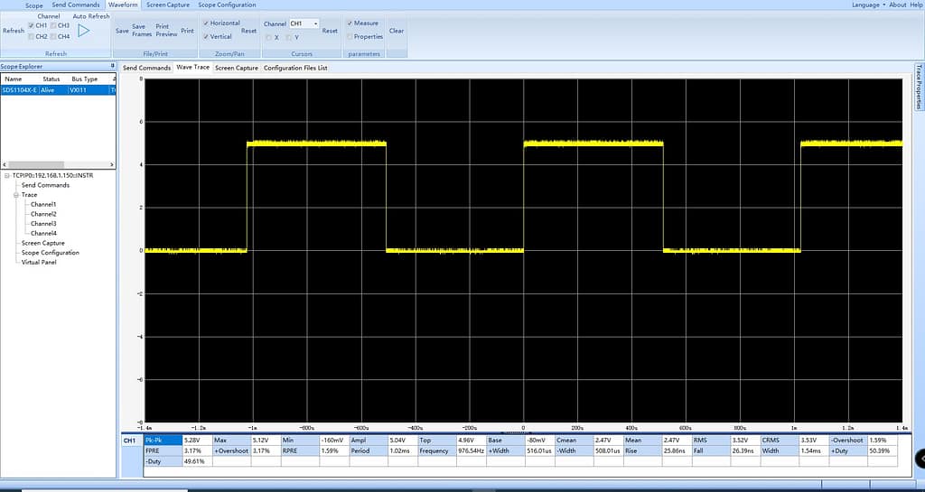
Task: Enable the CH2 channel checkbox
Action: pos(32,37)
